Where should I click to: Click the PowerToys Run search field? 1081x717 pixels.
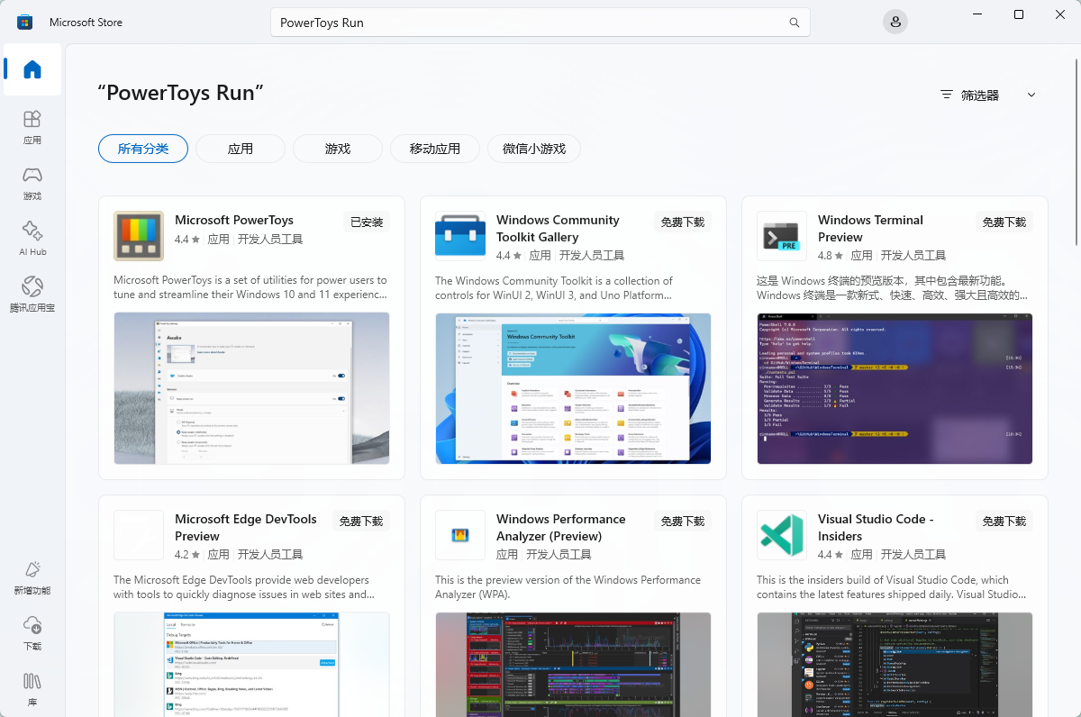[x=527, y=23]
